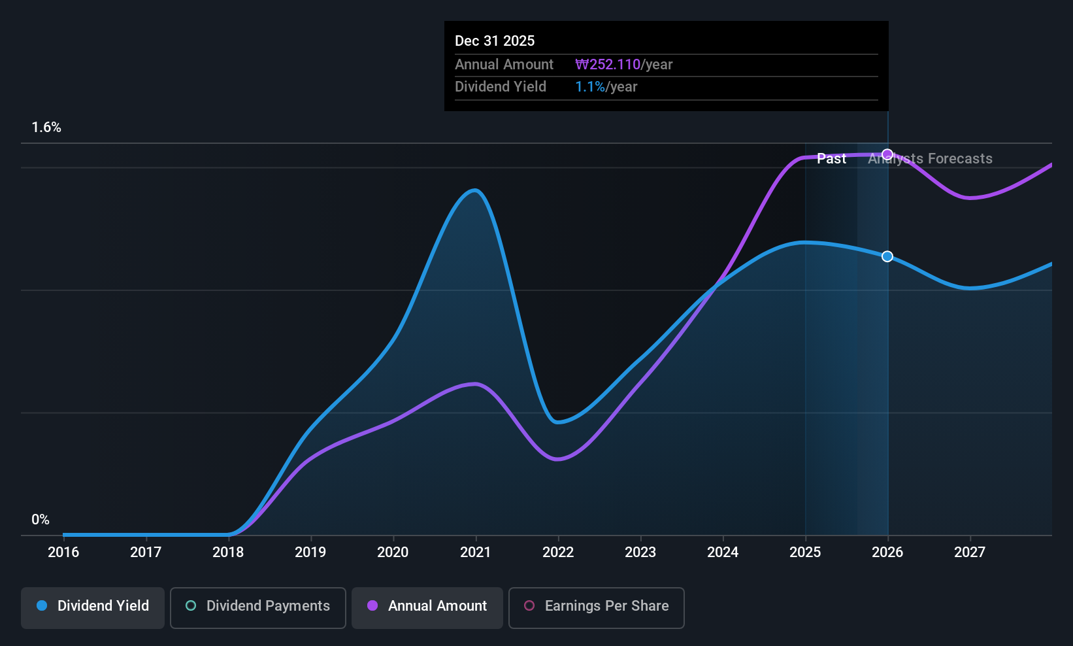Click the Dec 31 2025 tooltip header

pos(495,41)
